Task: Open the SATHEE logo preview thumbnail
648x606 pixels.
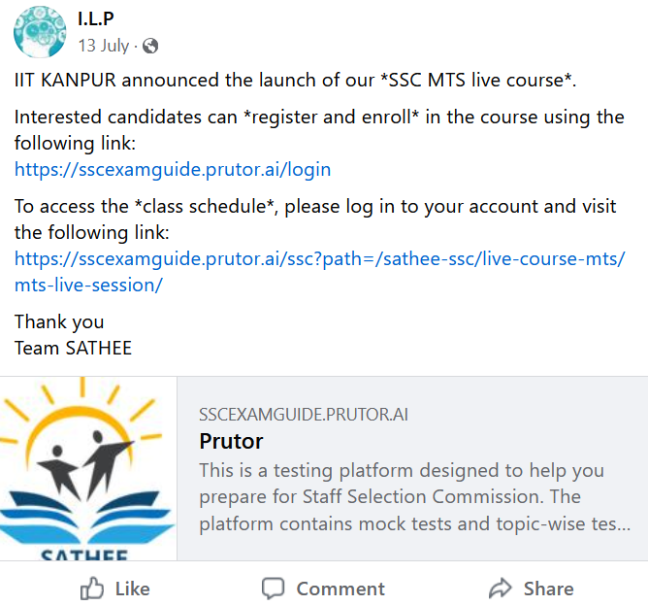Action: click(x=88, y=468)
